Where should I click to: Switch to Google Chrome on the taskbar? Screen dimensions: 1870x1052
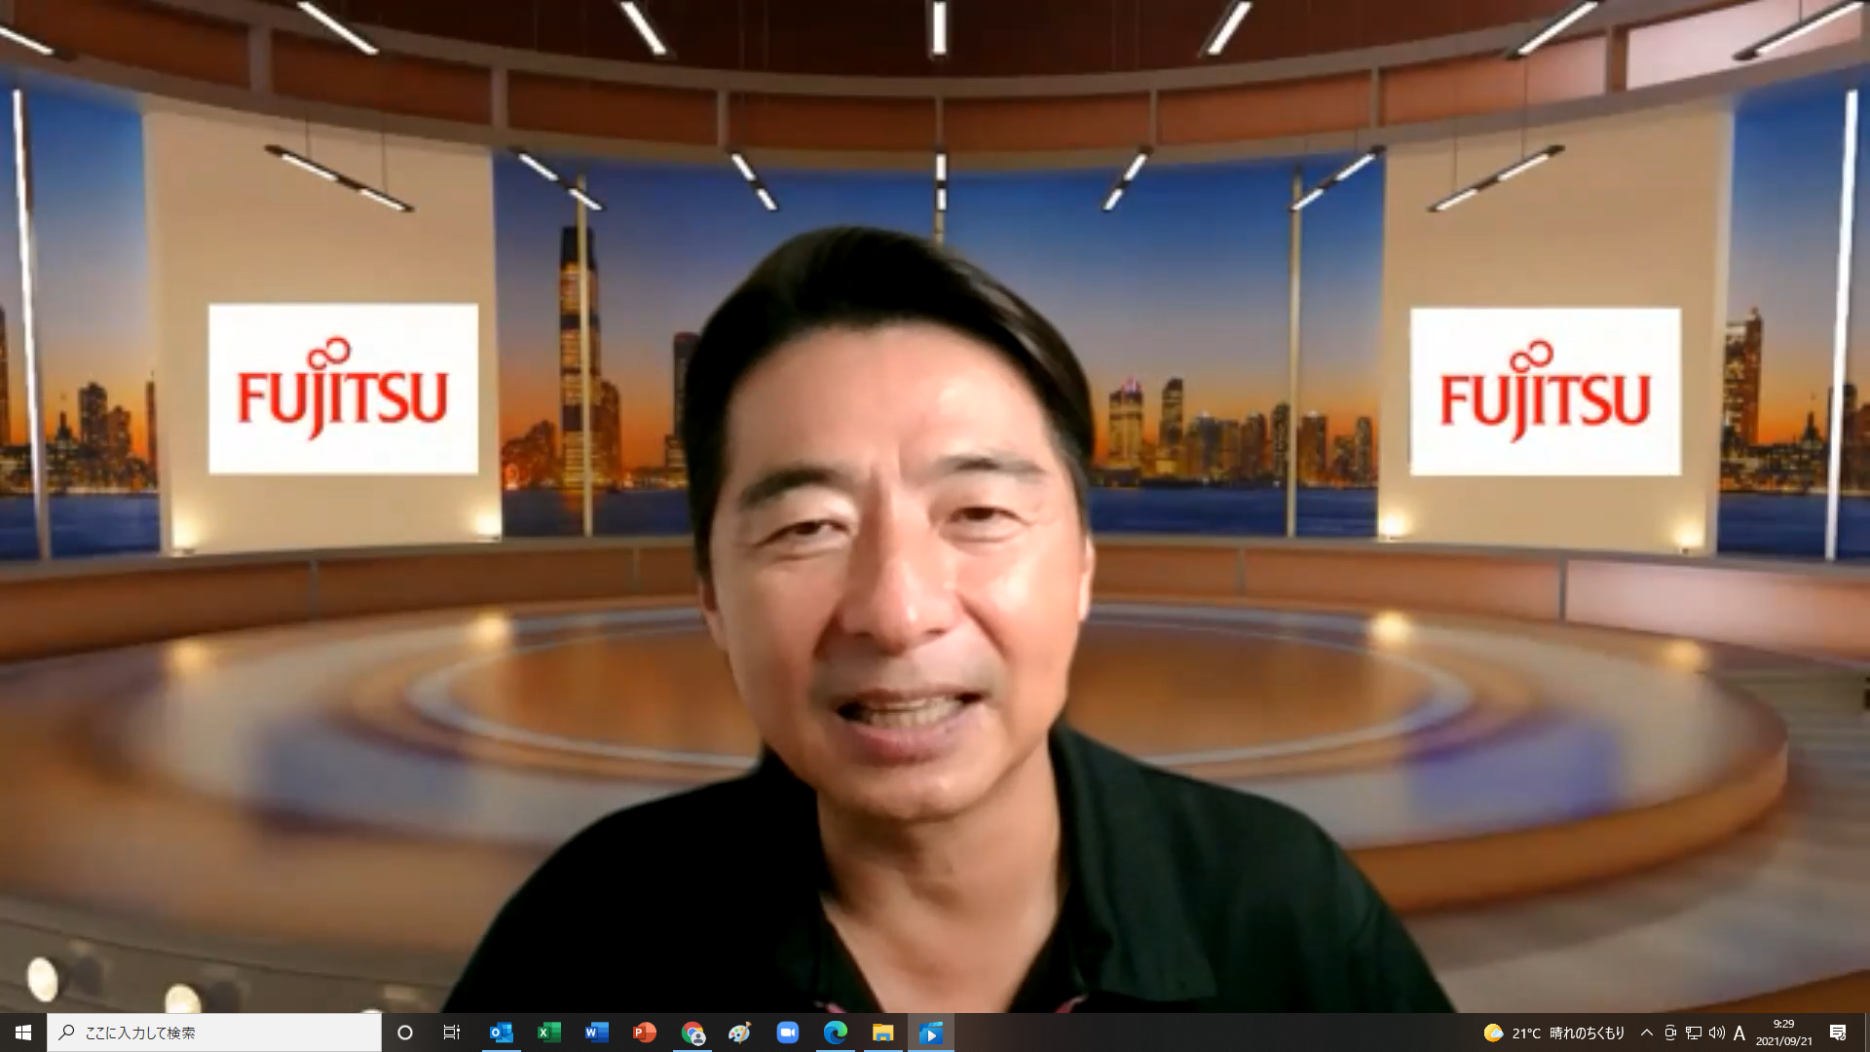tap(692, 1033)
